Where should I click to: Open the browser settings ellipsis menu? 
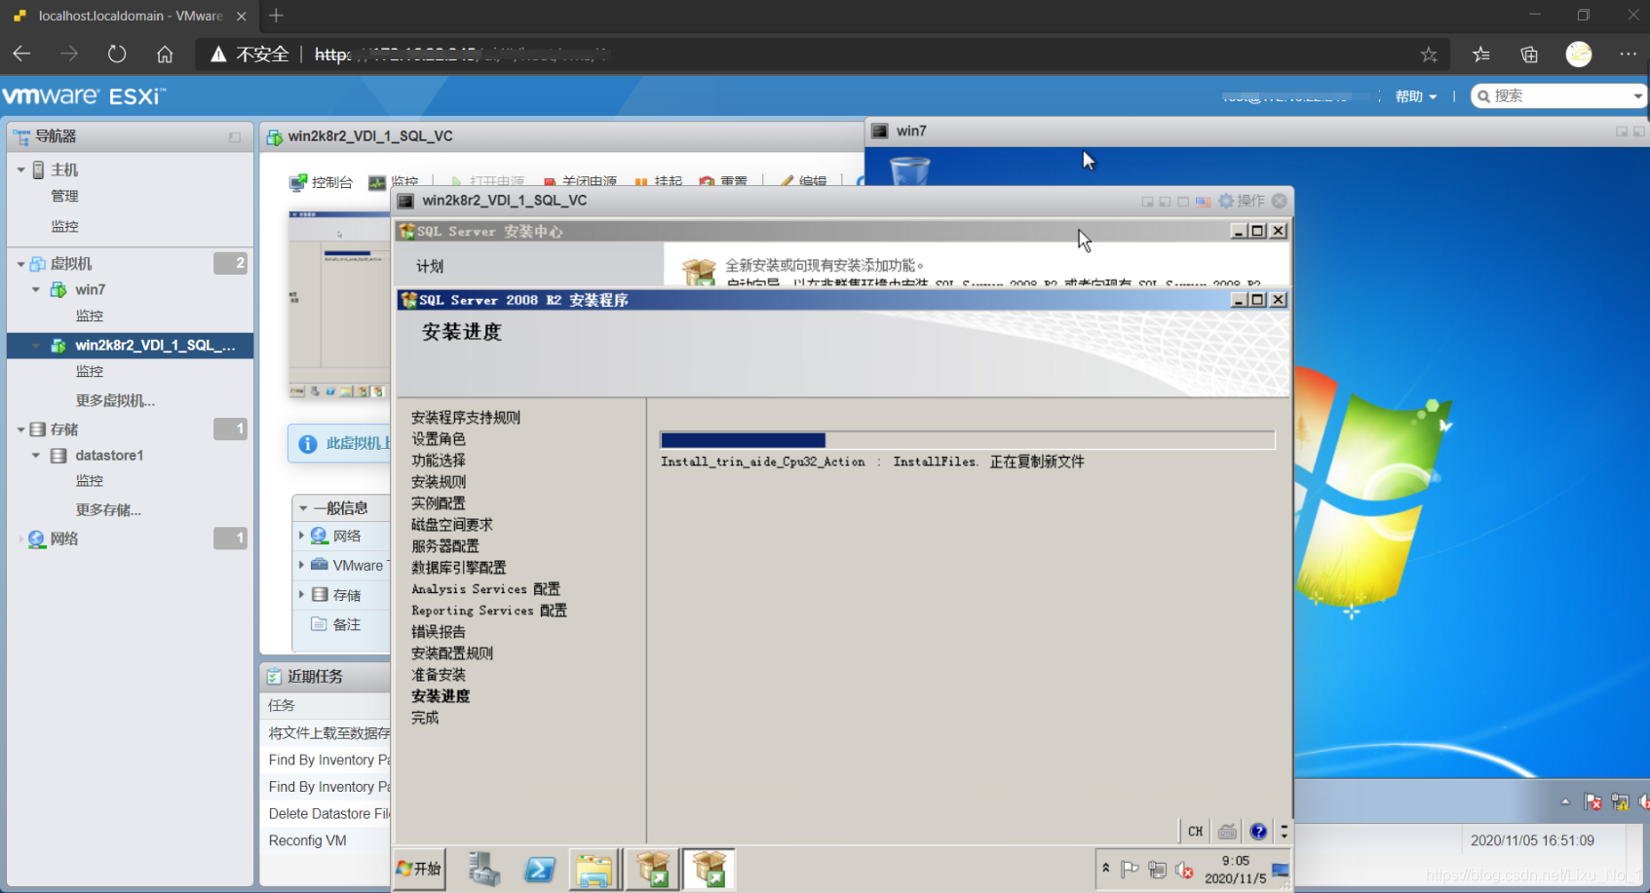click(1628, 55)
